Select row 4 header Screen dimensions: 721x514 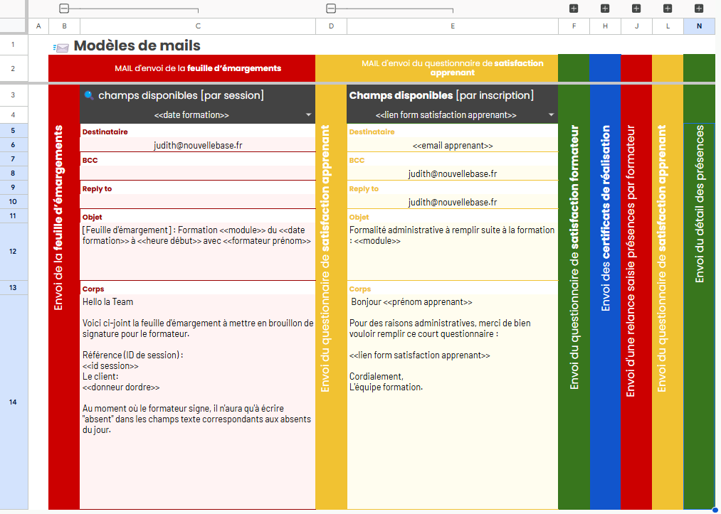click(13, 115)
